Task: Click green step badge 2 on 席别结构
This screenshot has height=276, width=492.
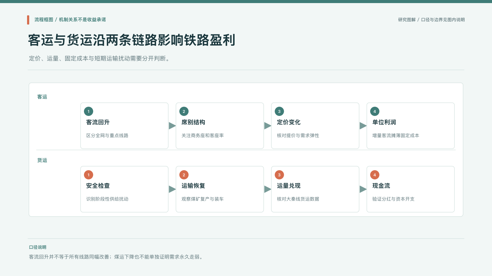Action: (184, 111)
